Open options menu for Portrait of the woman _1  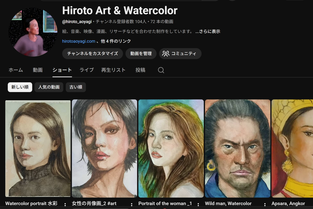[x=198, y=204]
